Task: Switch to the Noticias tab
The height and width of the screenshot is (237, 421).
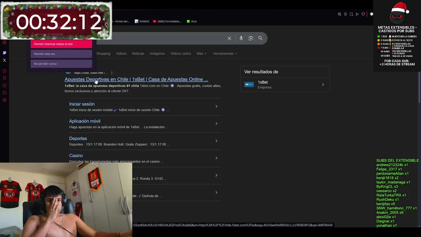Action: 138,53
